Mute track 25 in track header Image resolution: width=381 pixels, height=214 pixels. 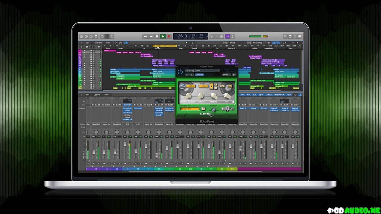(91, 54)
